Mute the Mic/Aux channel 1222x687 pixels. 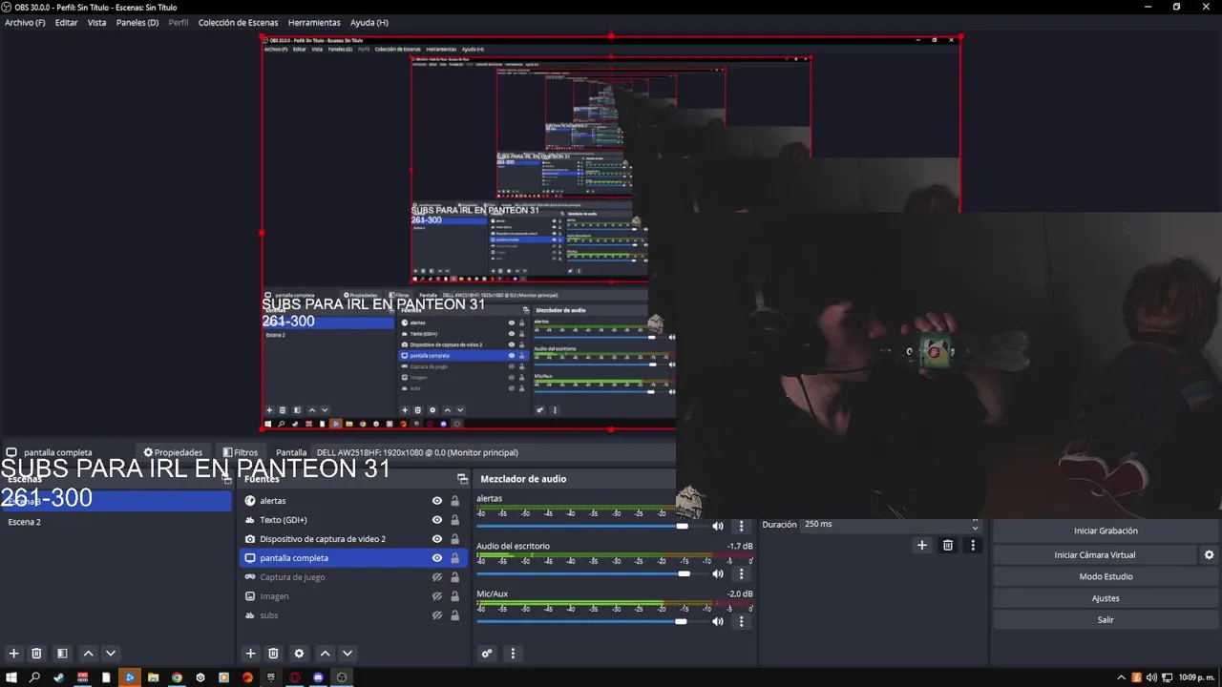(718, 621)
